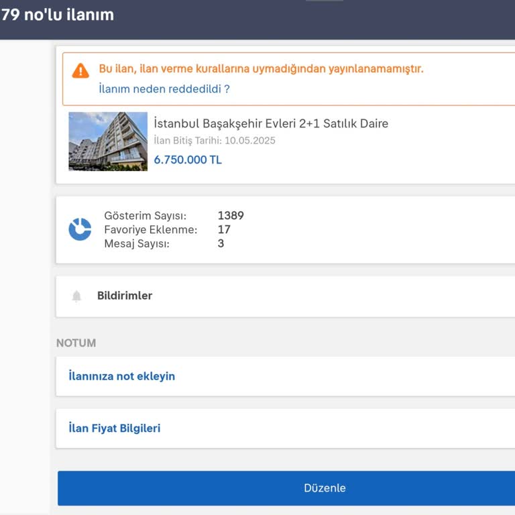Click the 6.750.000 TL listing price

click(x=188, y=160)
